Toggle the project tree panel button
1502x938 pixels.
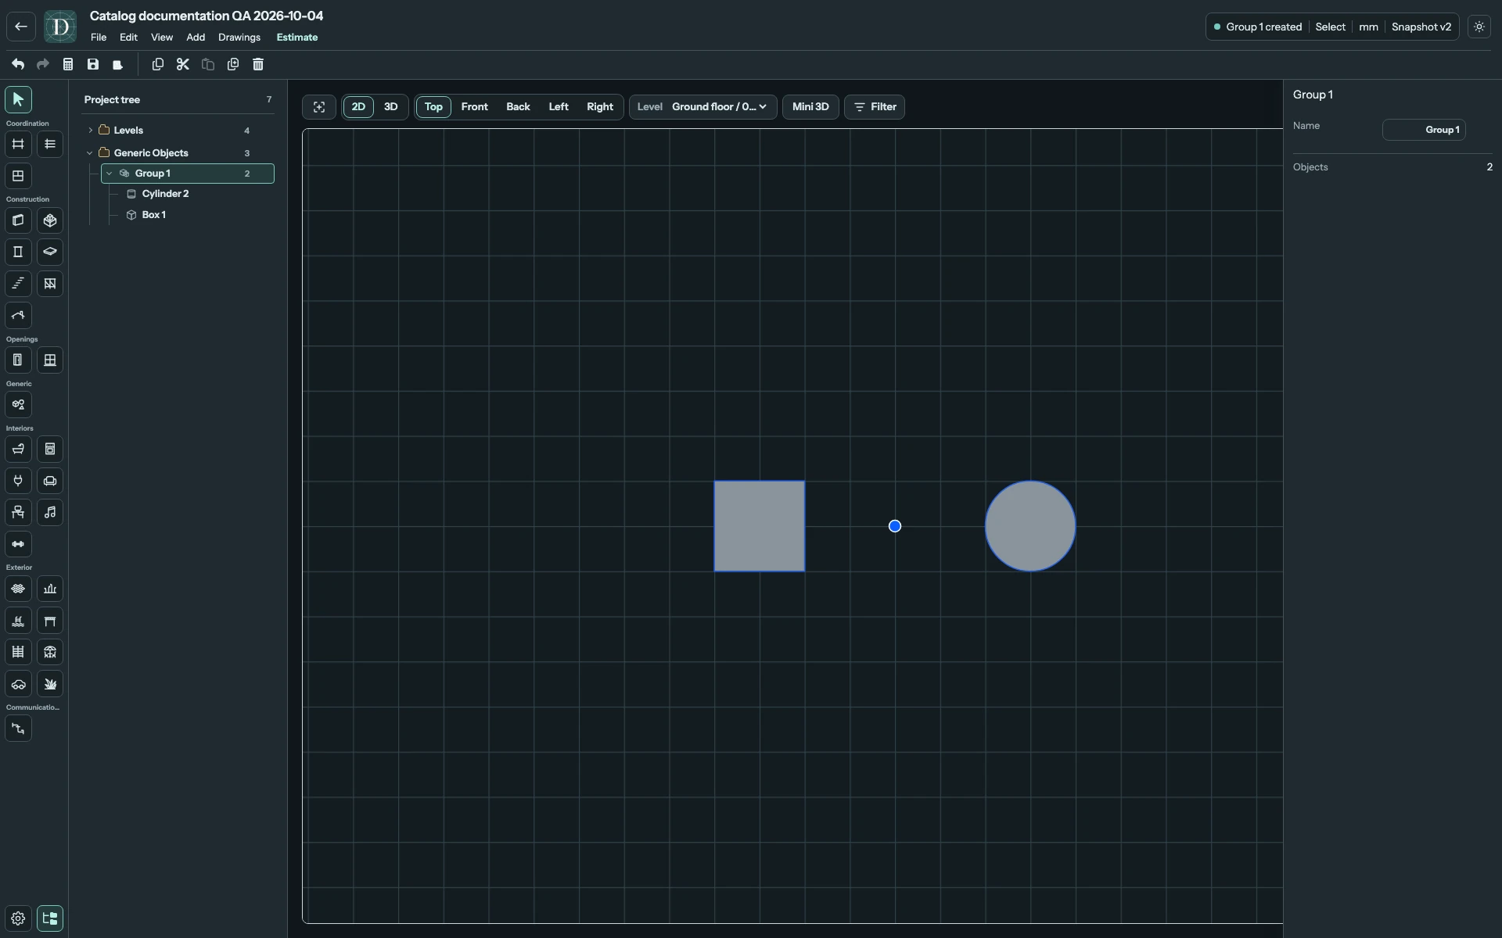[x=50, y=918]
